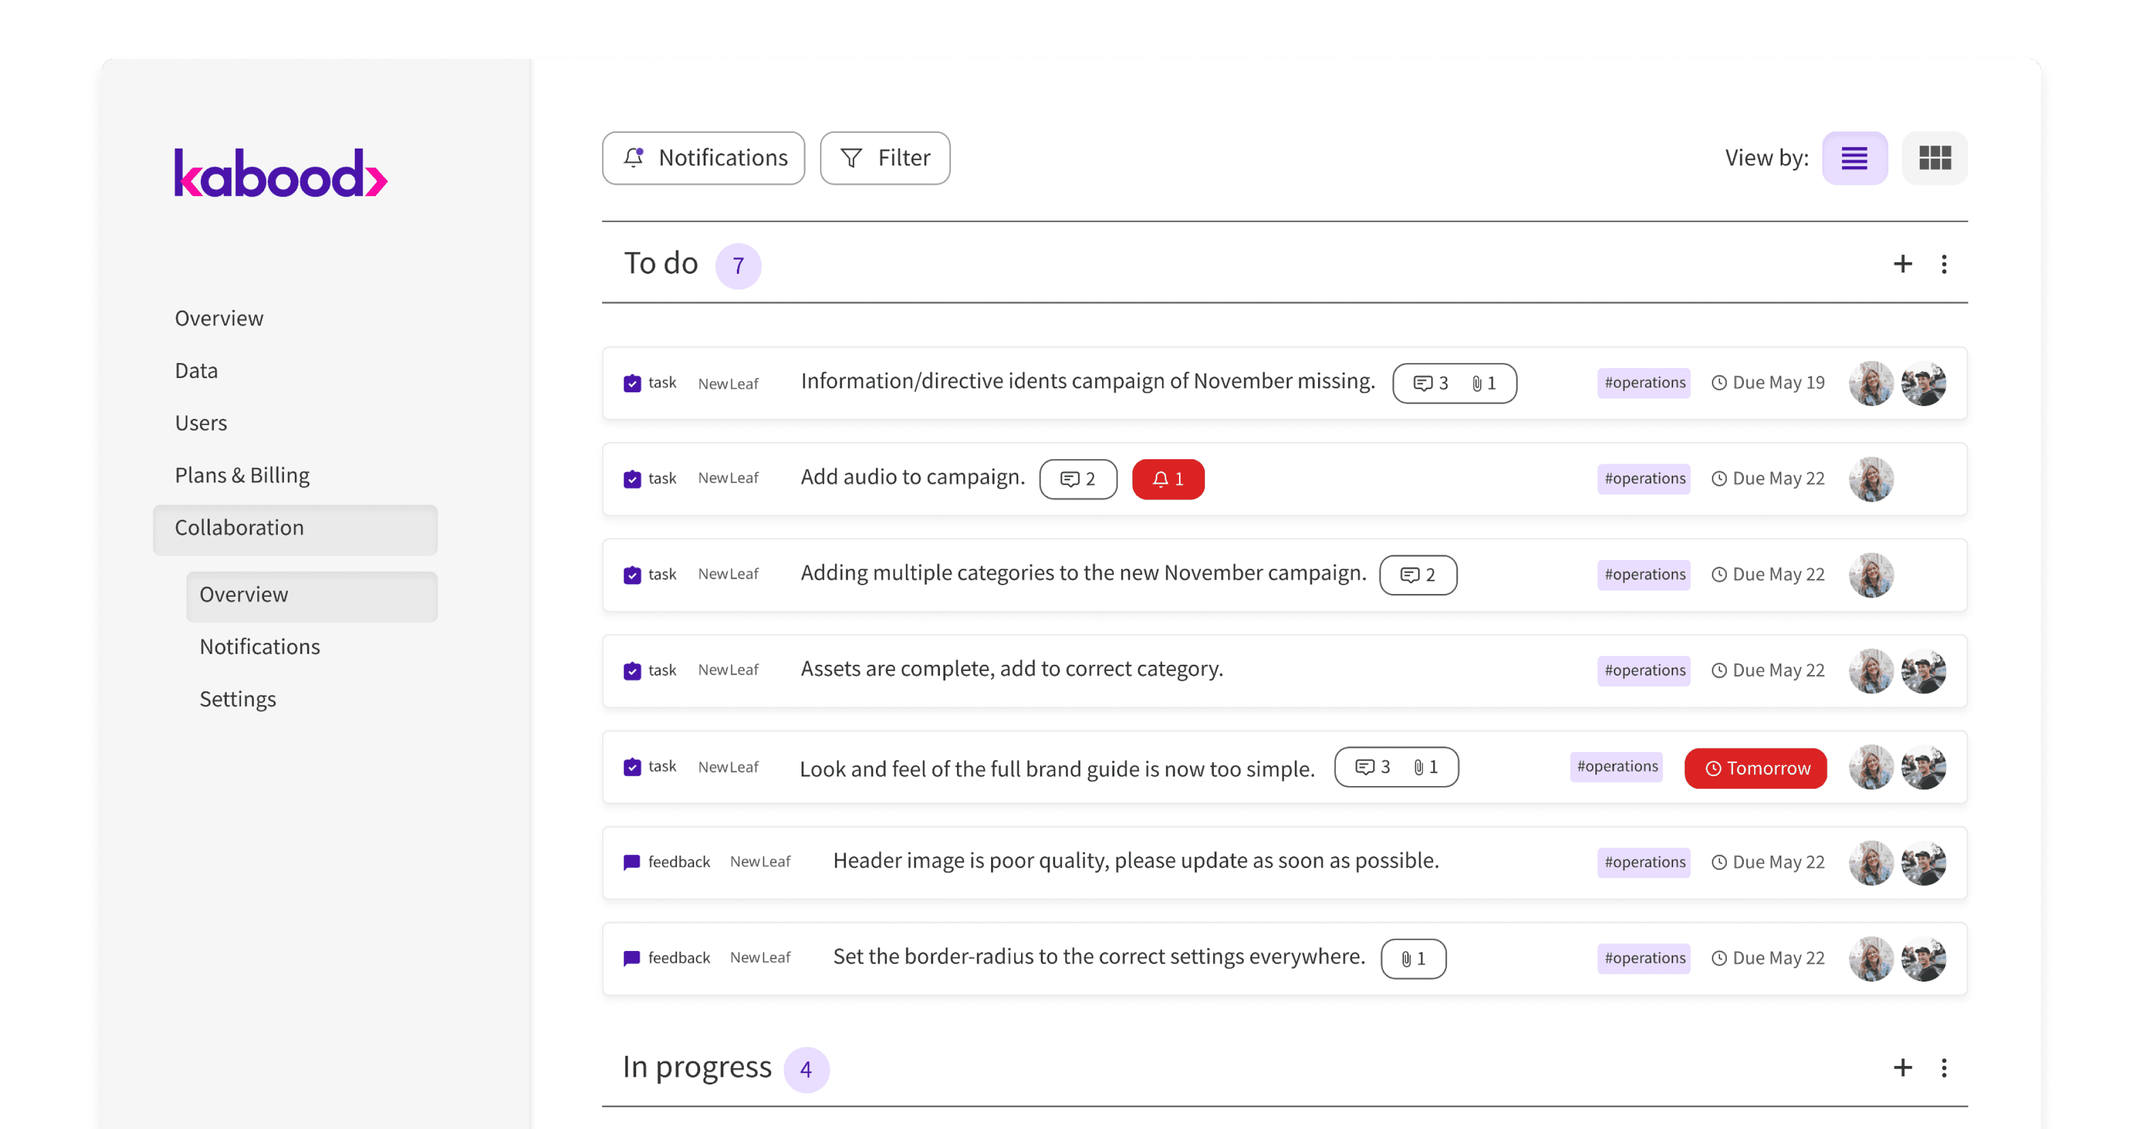Toggle checkbox on Assets are complete task
The width and height of the screenshot is (2143, 1129).
click(632, 671)
